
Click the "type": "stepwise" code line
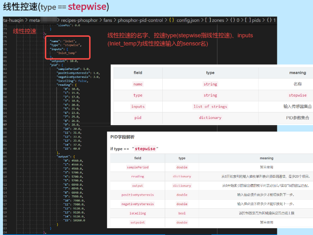click(66, 45)
